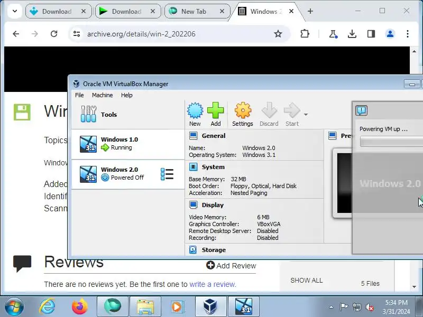This screenshot has height=317, width=423.
Task: Click the archive.org address bar URL
Action: tap(141, 34)
